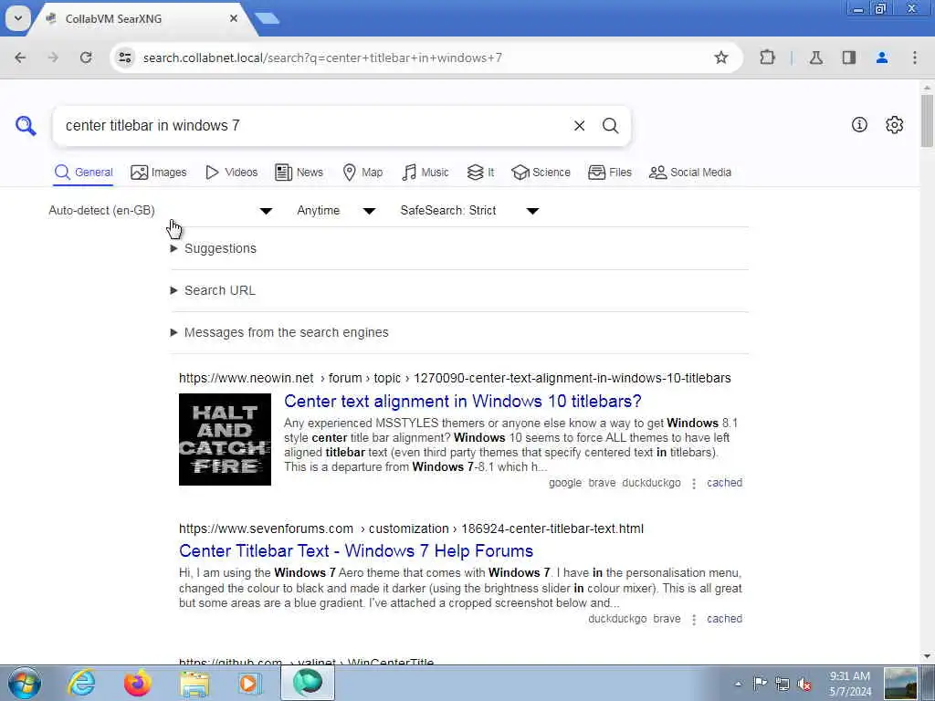Open Windows Explorer from taskbar
935x701 pixels.
click(x=194, y=684)
